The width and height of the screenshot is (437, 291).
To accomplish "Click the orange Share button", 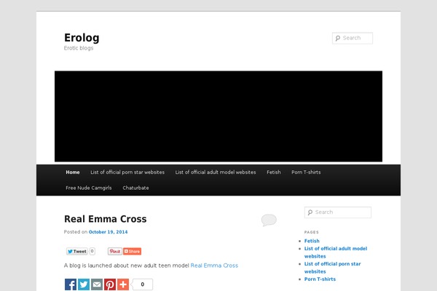I will point(132,251).
